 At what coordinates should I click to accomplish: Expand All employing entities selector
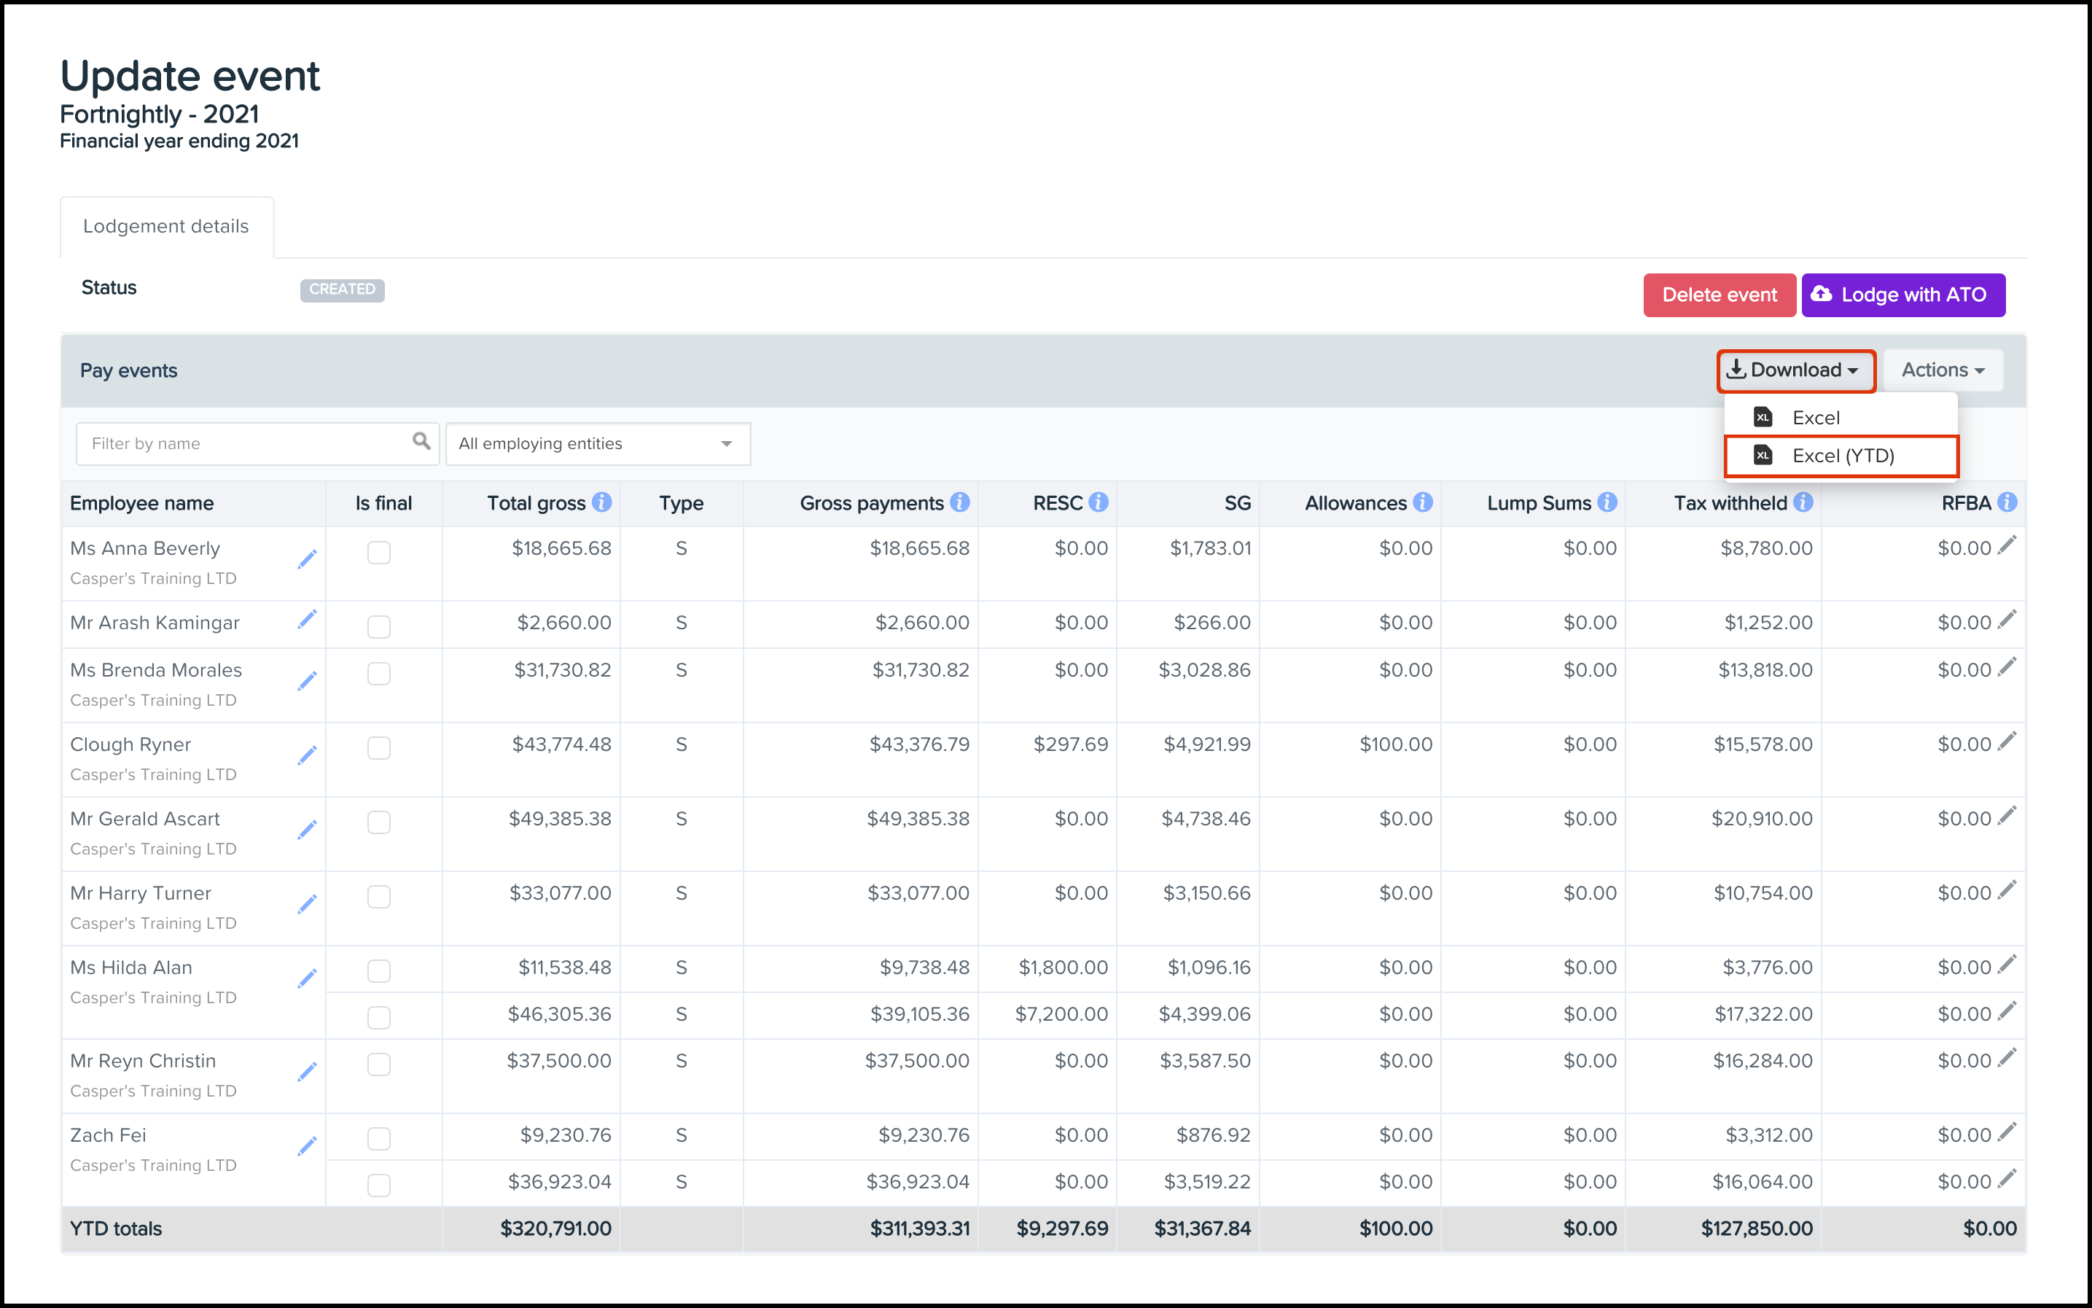[598, 444]
